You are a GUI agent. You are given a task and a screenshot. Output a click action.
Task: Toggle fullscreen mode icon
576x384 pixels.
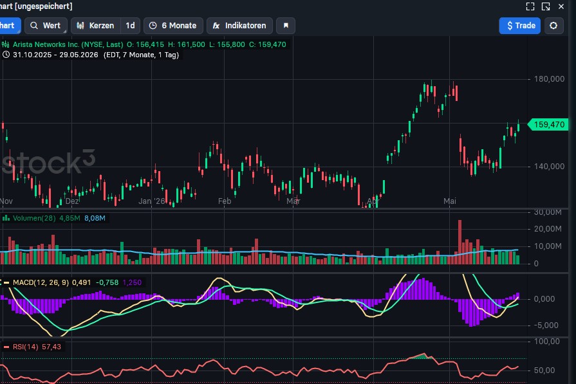(x=530, y=6)
